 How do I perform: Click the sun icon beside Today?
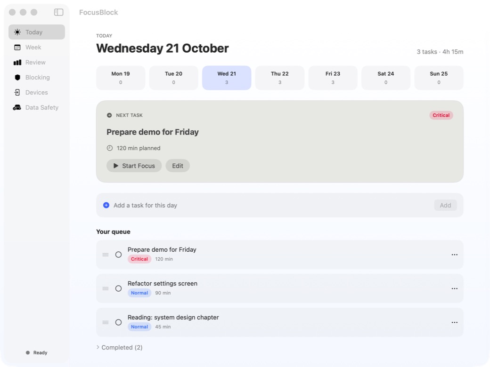[17, 32]
